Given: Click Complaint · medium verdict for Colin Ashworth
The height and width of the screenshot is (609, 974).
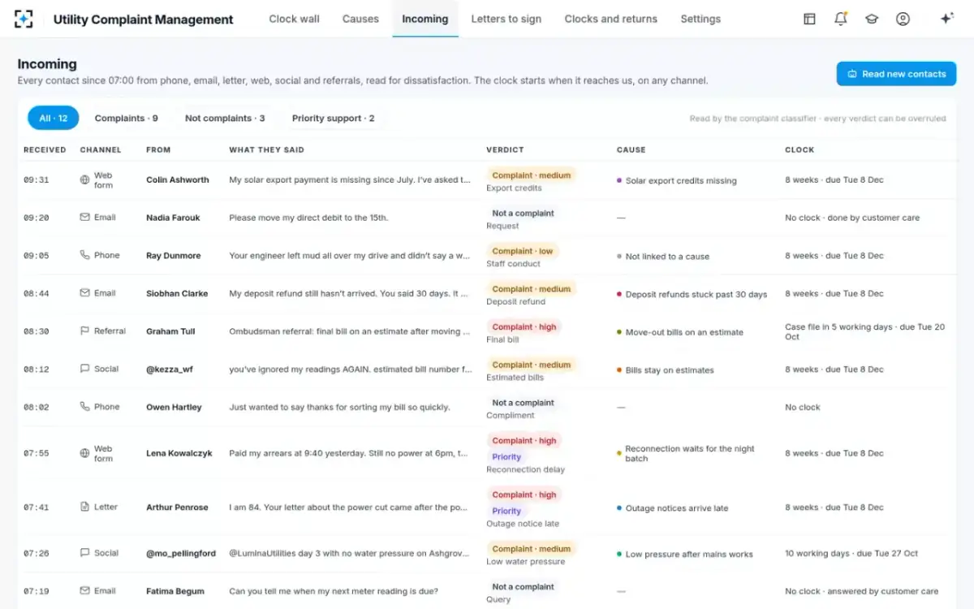Looking at the screenshot, I should [531, 175].
